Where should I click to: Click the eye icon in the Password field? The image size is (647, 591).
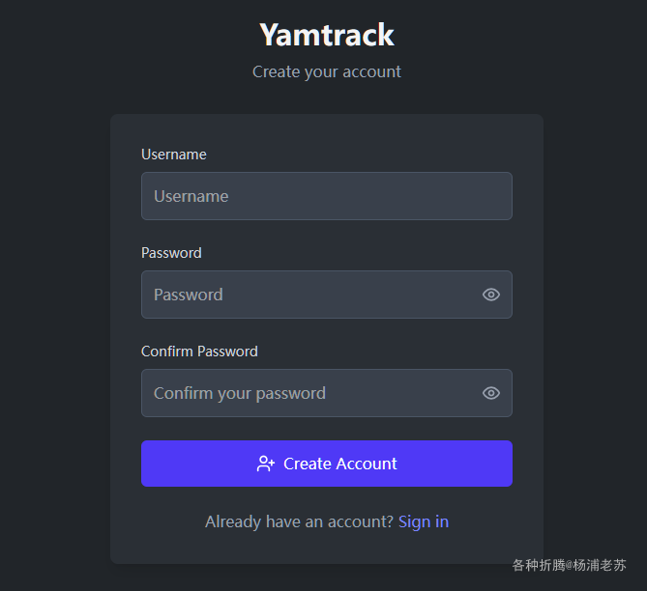[491, 295]
